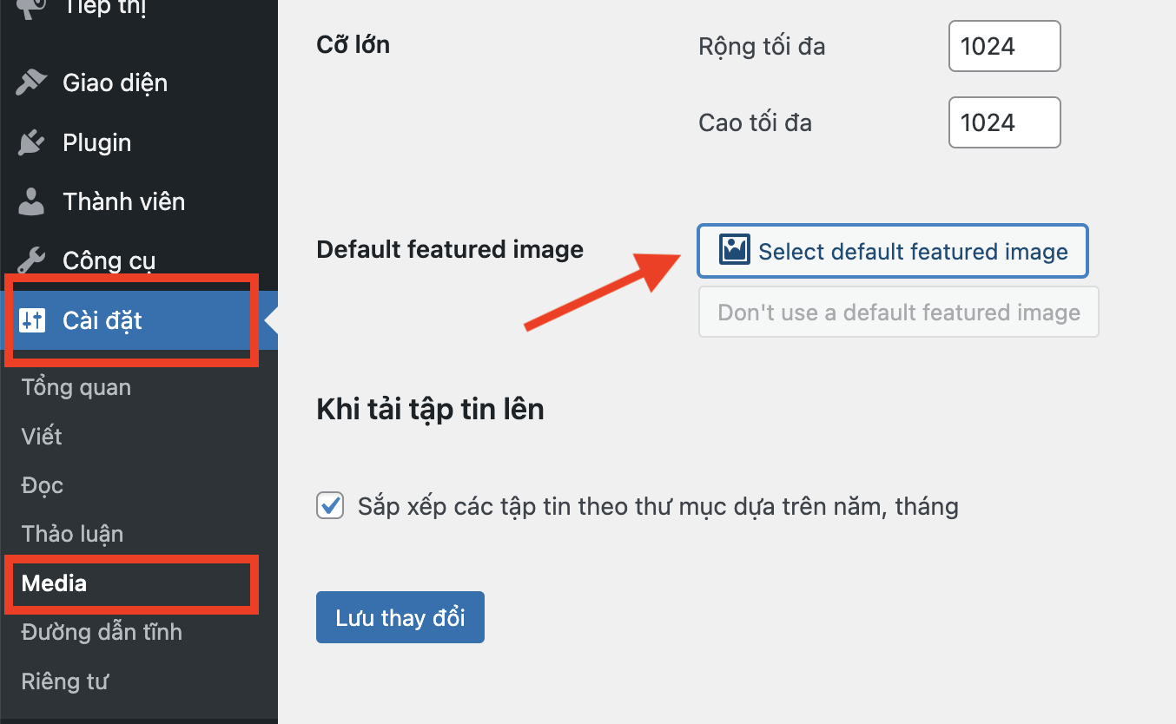Image resolution: width=1176 pixels, height=724 pixels.
Task: Toggle the organize files by year/month checkbox
Action: pos(330,505)
